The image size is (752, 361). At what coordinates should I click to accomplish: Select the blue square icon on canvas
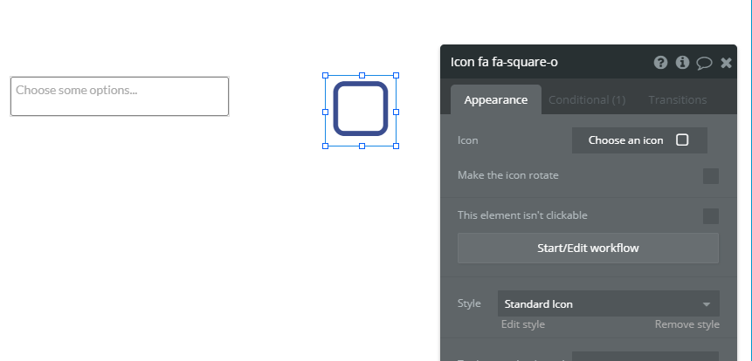(x=361, y=109)
